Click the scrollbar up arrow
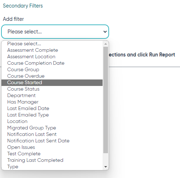 click(x=105, y=44)
